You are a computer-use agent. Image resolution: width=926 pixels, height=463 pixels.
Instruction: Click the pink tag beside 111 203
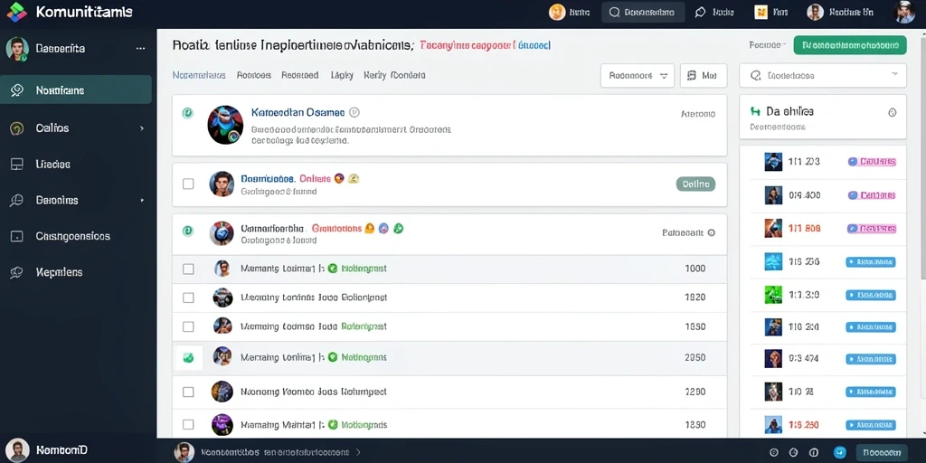(x=872, y=161)
